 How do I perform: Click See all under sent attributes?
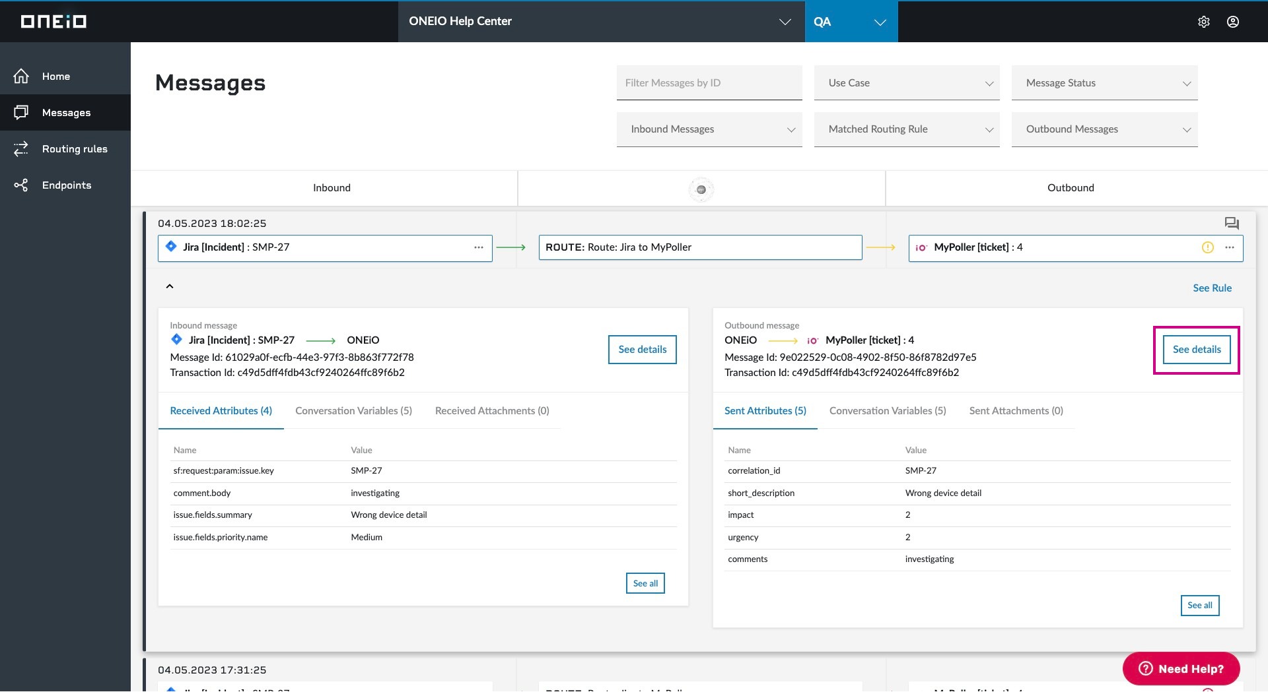tap(1200, 605)
